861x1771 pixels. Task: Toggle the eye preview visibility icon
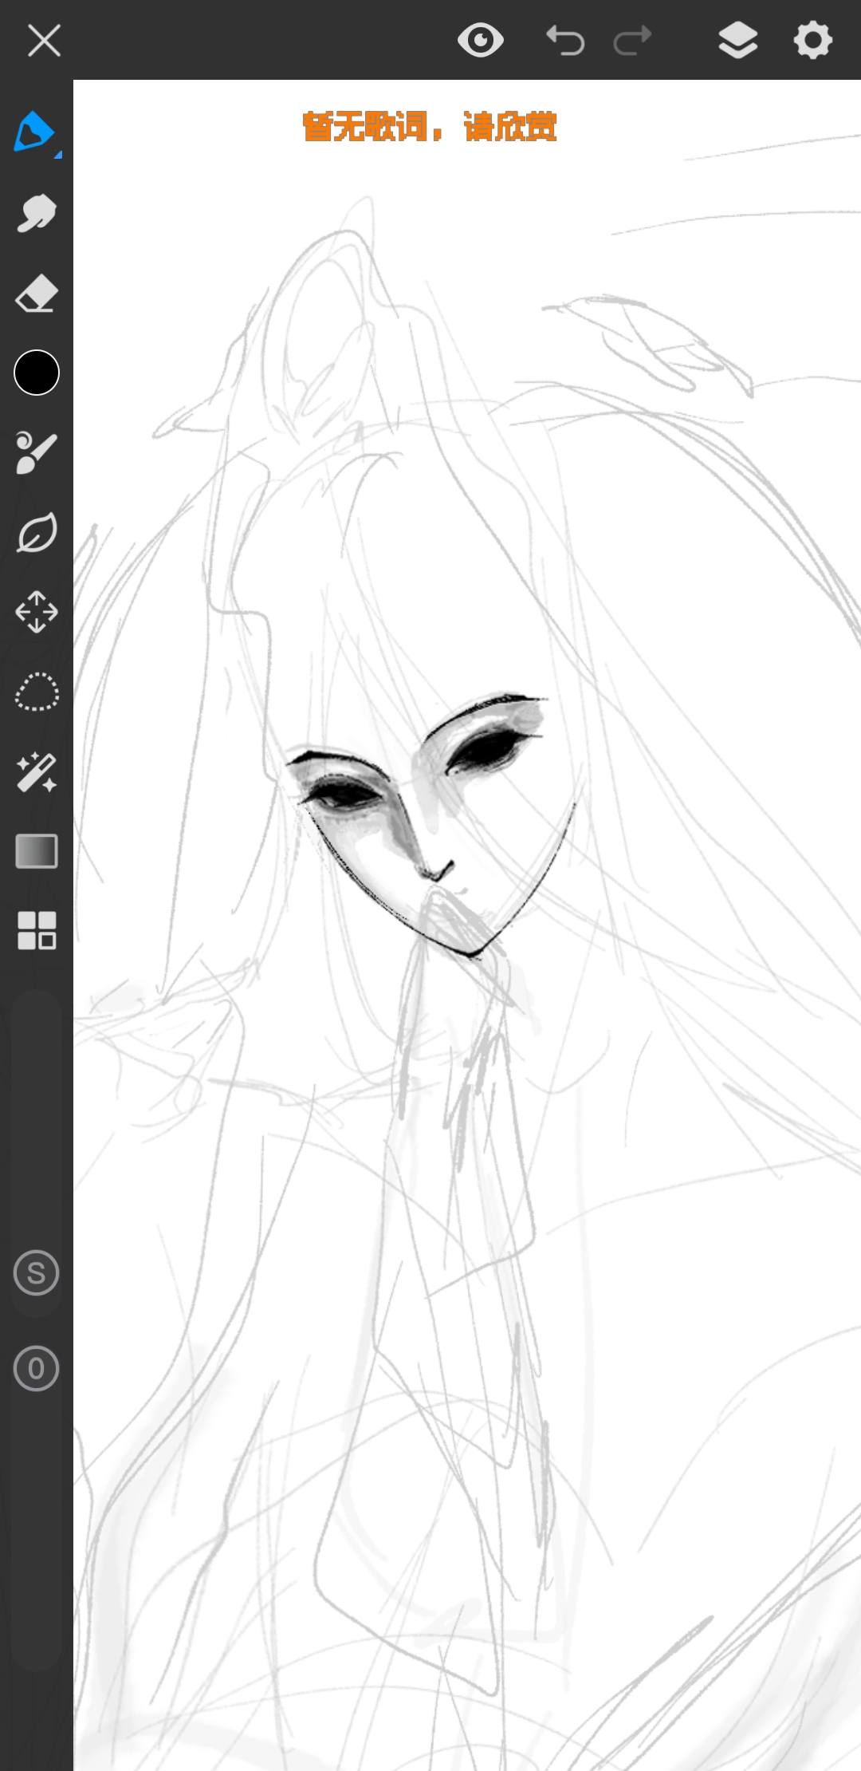click(481, 40)
